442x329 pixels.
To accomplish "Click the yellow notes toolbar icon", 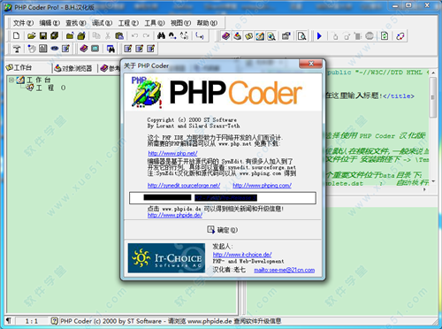I will point(248,36).
